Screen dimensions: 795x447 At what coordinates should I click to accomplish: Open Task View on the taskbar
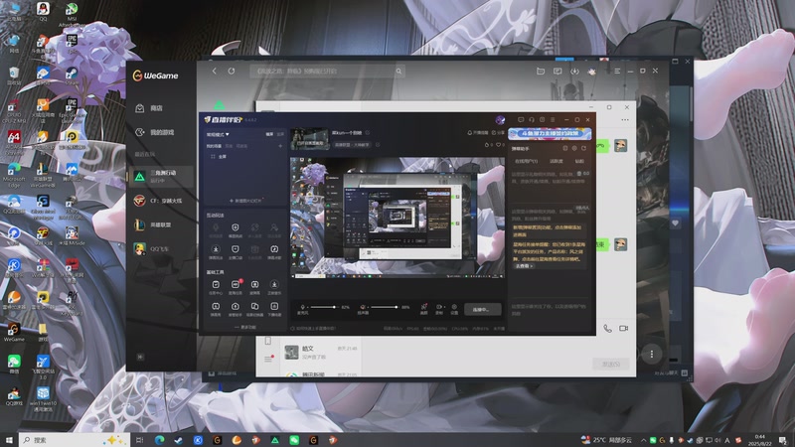point(140,440)
